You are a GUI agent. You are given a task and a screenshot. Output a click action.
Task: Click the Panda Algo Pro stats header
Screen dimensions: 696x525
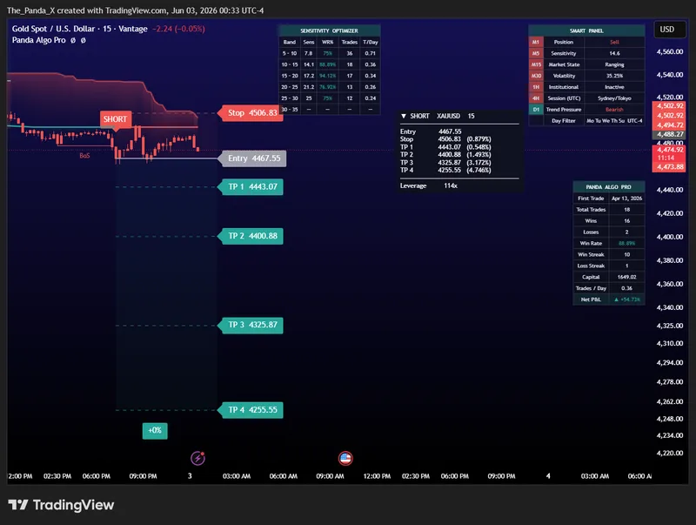(x=608, y=187)
